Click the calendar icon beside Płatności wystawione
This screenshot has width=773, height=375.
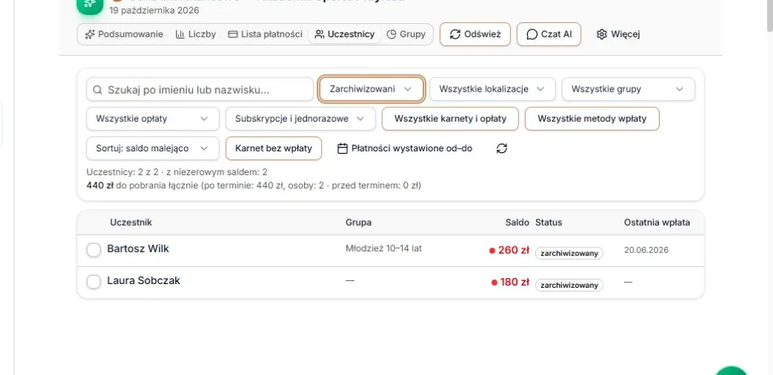(x=343, y=148)
